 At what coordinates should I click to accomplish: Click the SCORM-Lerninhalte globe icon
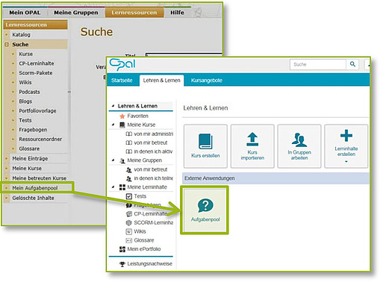click(x=128, y=223)
